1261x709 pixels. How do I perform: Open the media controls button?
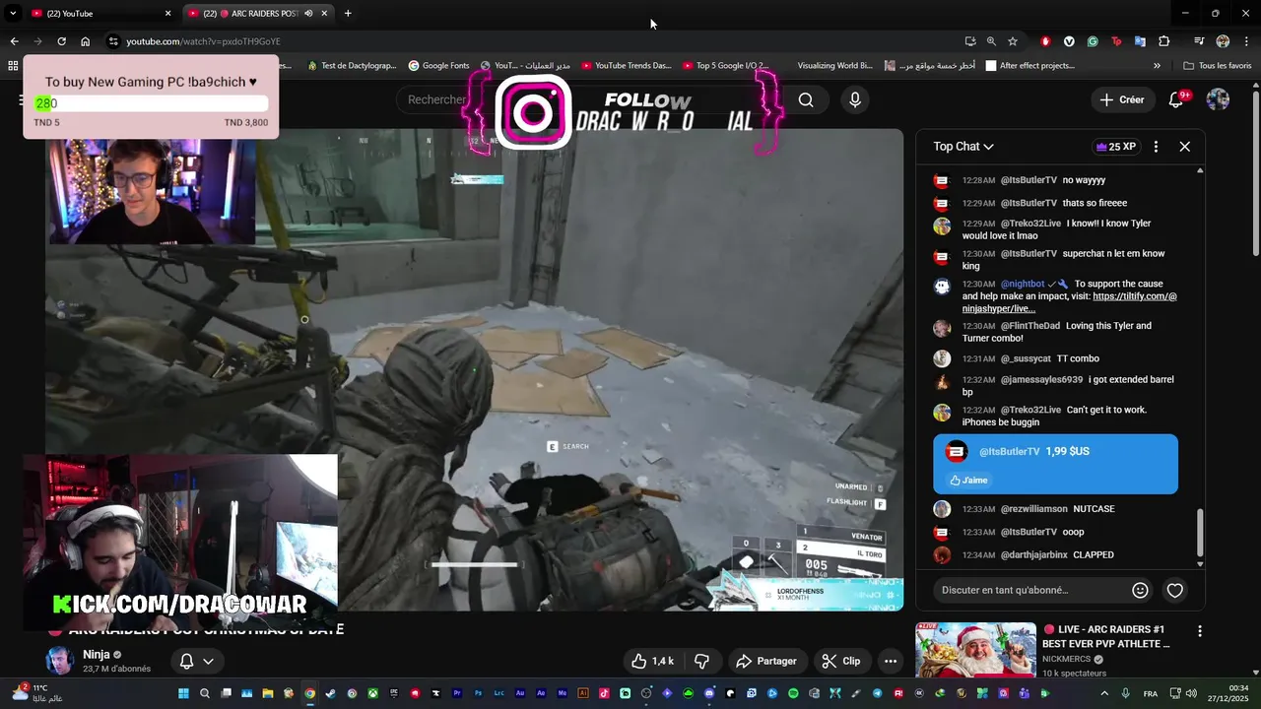(1199, 41)
